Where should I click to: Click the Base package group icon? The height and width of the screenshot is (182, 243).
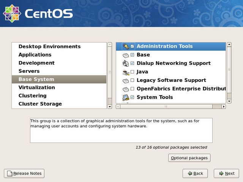coord(126,55)
